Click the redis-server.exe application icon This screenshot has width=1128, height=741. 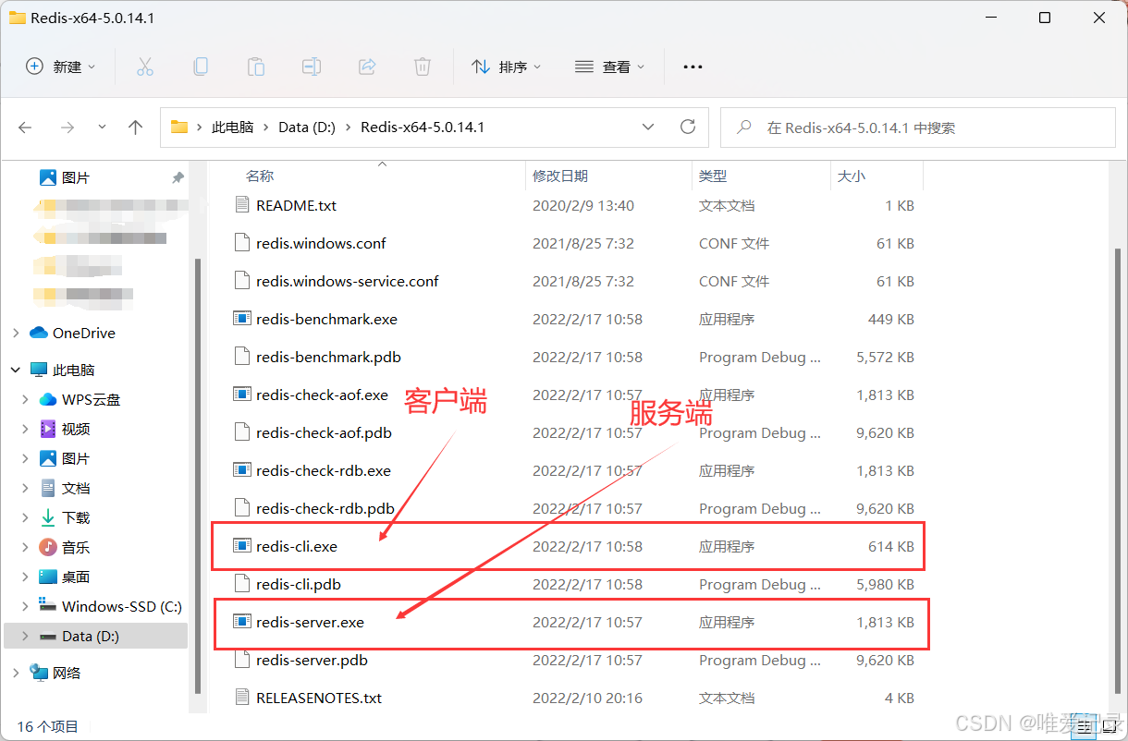pyautogui.click(x=242, y=622)
